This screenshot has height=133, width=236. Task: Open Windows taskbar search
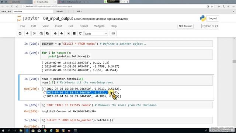9,130
